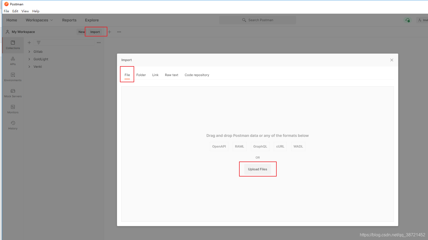
Task: Click the RAML format chip
Action: [x=240, y=147]
